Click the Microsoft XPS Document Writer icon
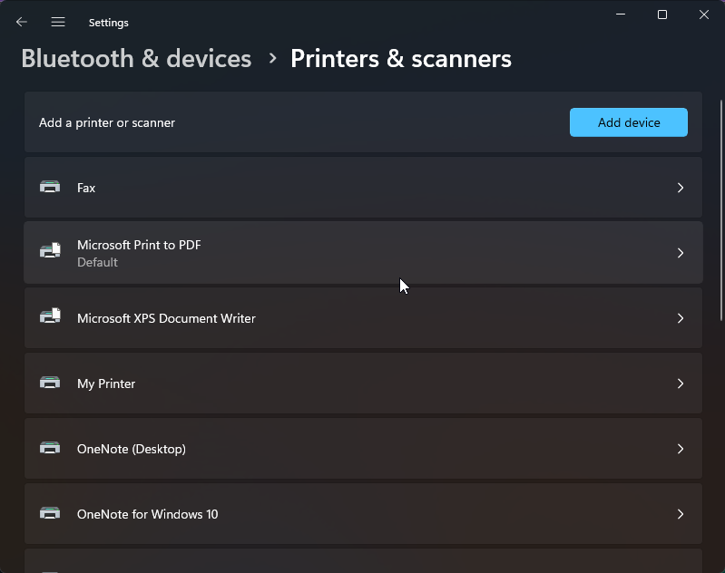The image size is (725, 573). [x=50, y=316]
